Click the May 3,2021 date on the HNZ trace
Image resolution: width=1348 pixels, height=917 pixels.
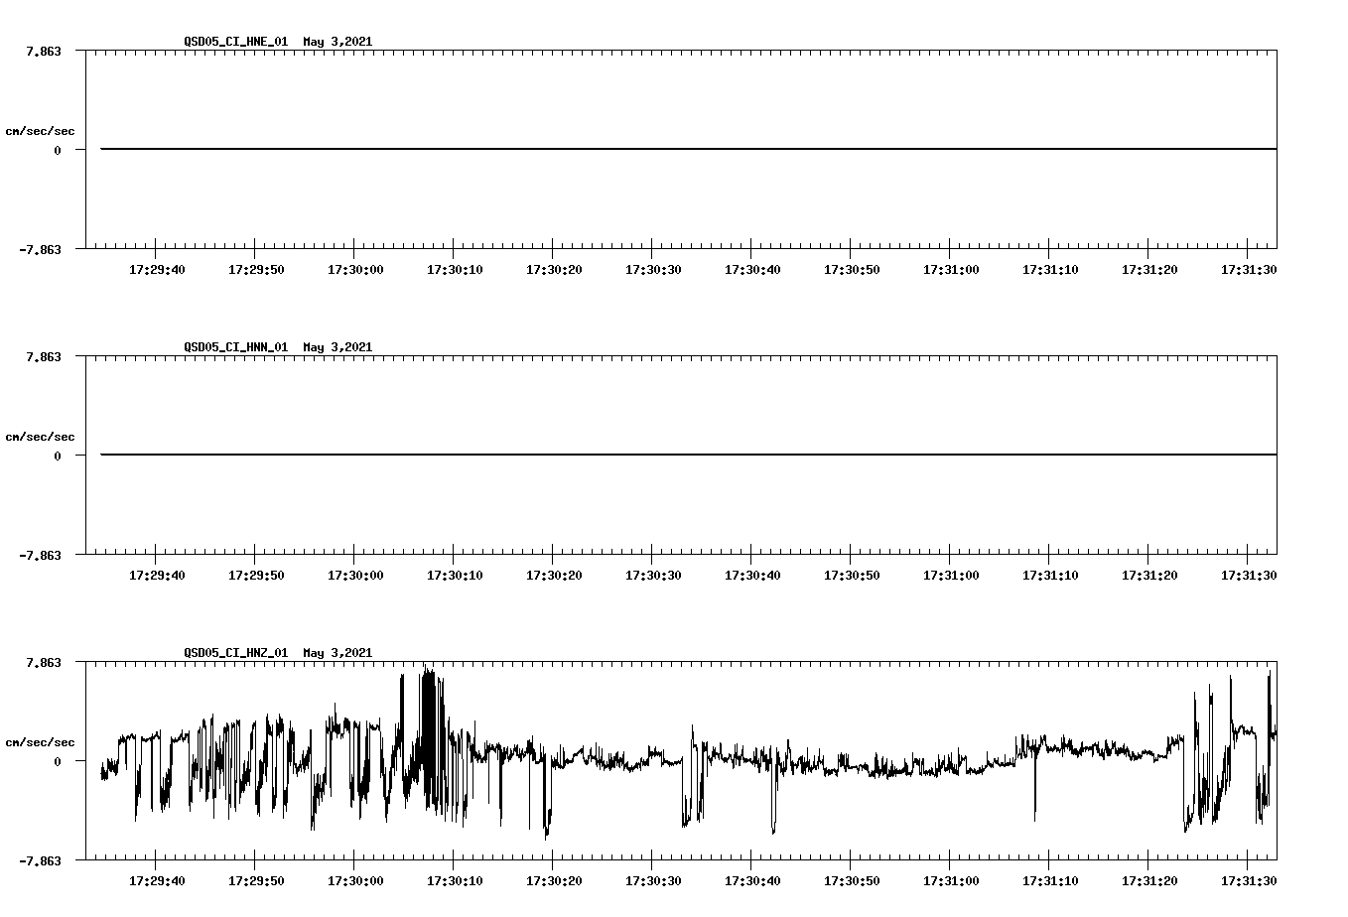click(x=337, y=653)
